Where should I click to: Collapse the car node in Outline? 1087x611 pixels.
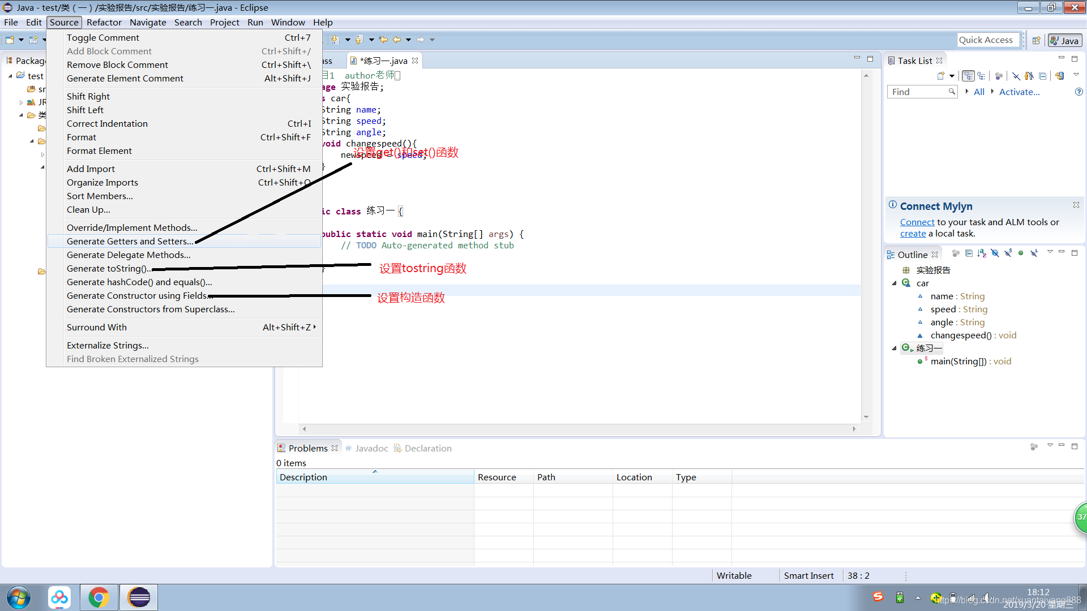[895, 283]
